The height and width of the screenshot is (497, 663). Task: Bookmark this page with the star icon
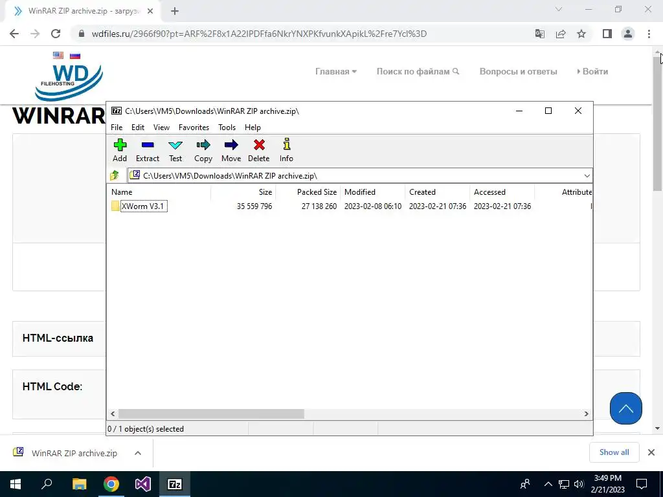click(581, 34)
